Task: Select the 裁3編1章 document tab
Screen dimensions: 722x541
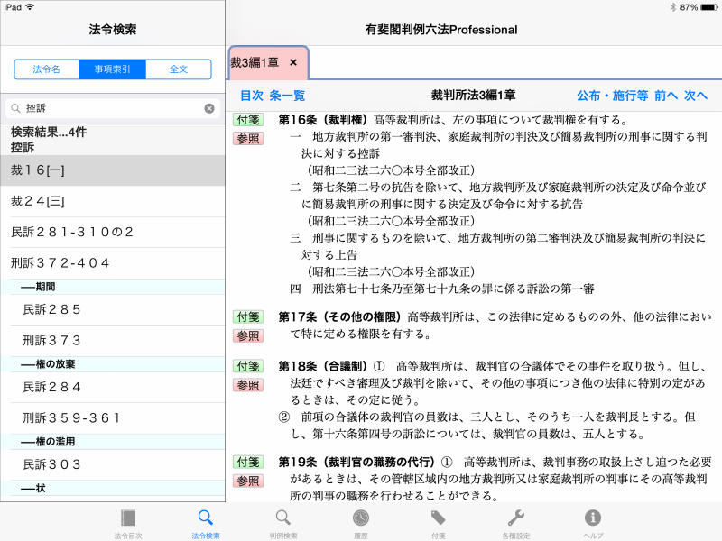Action: (x=267, y=62)
